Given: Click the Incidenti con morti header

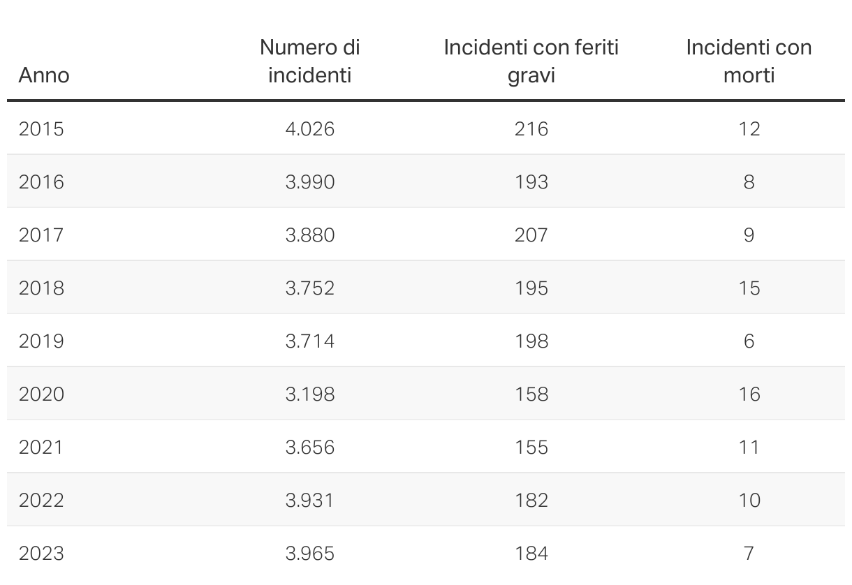Looking at the screenshot, I should tap(749, 61).
